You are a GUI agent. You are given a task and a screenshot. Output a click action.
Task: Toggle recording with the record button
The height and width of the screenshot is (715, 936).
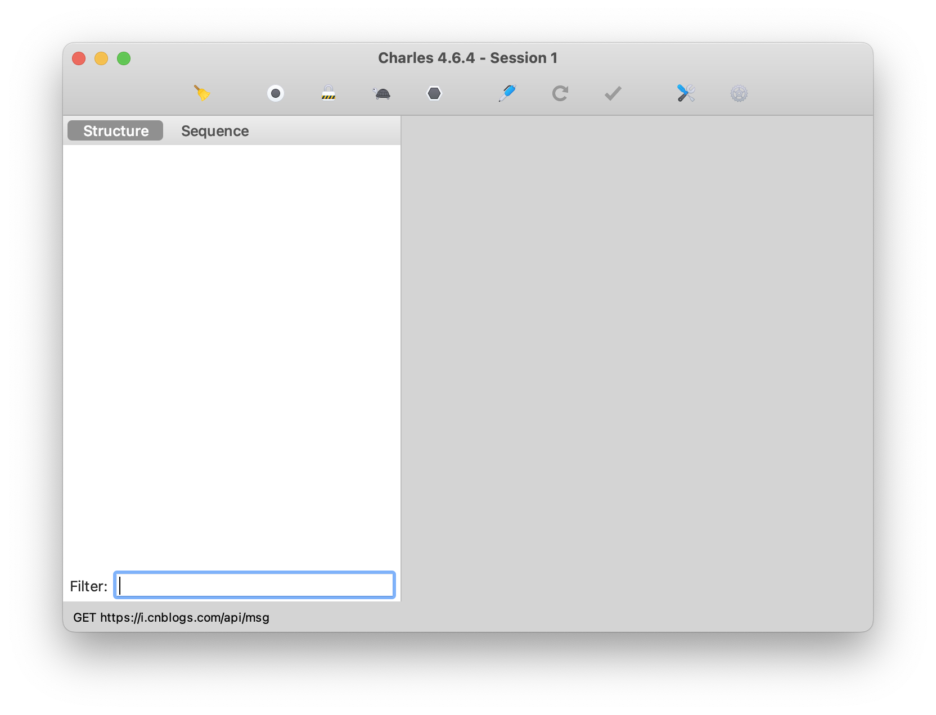pyautogui.click(x=276, y=93)
